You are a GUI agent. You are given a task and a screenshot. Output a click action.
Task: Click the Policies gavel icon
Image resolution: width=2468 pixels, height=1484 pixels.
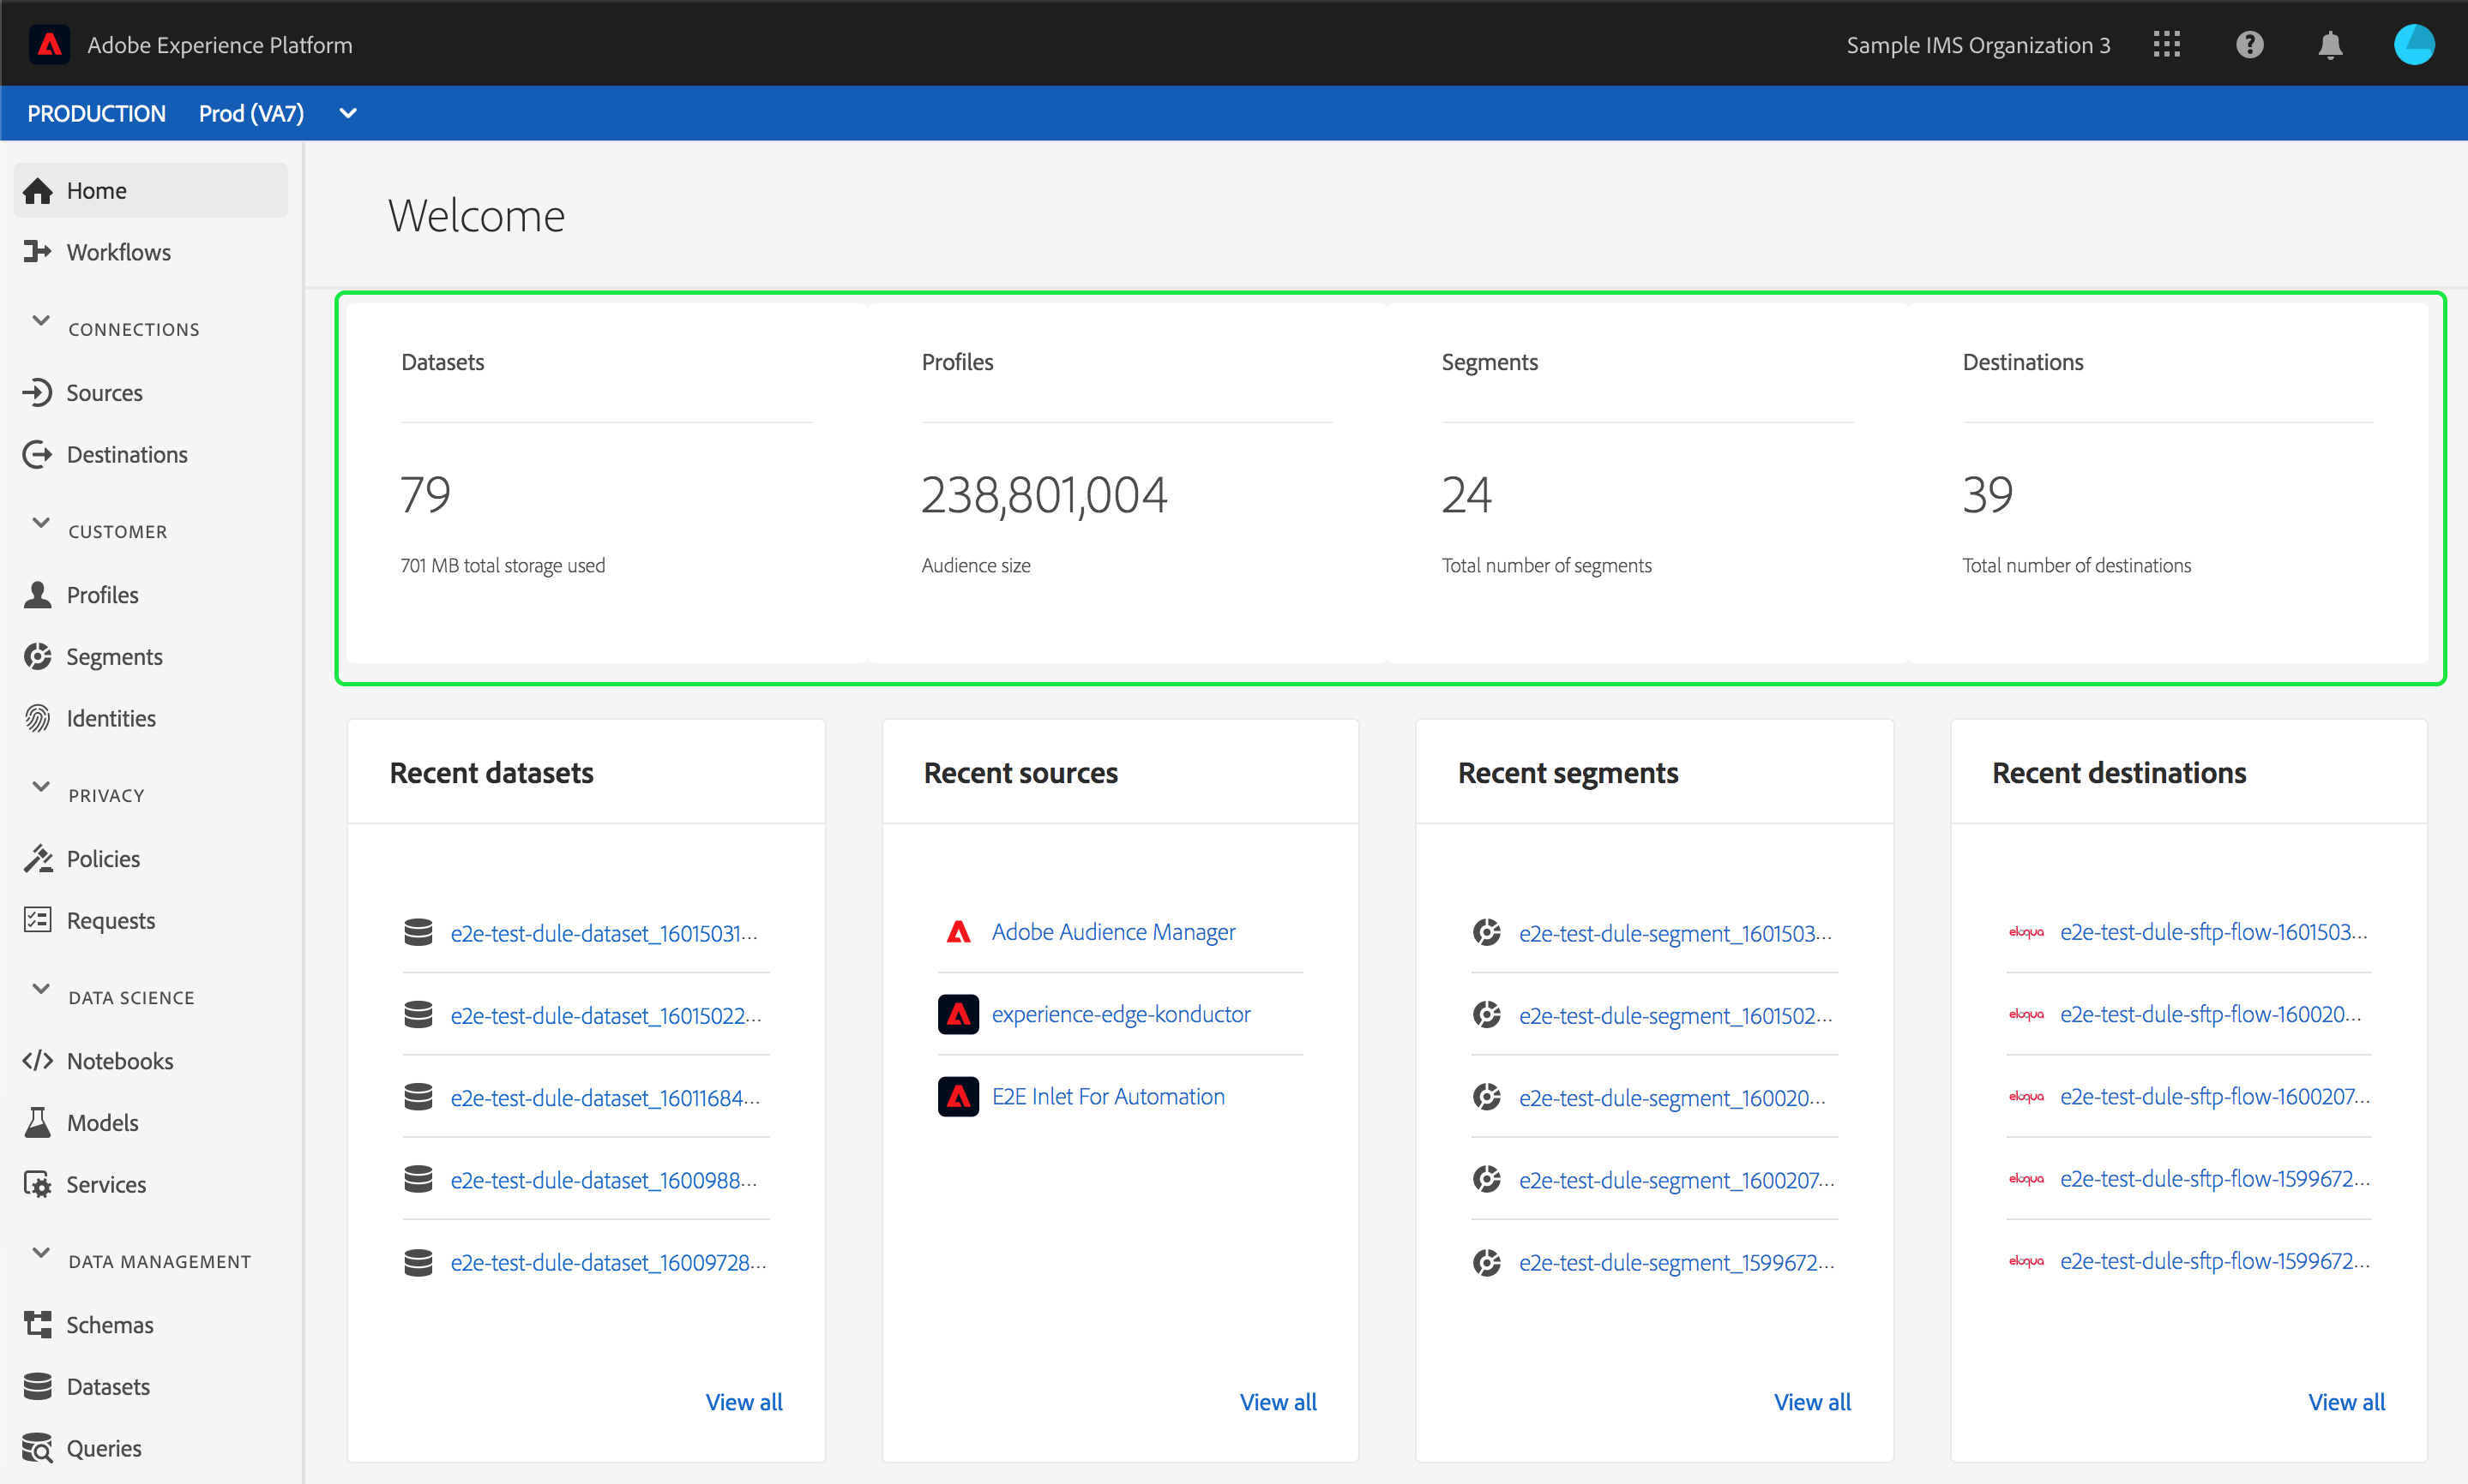click(38, 858)
